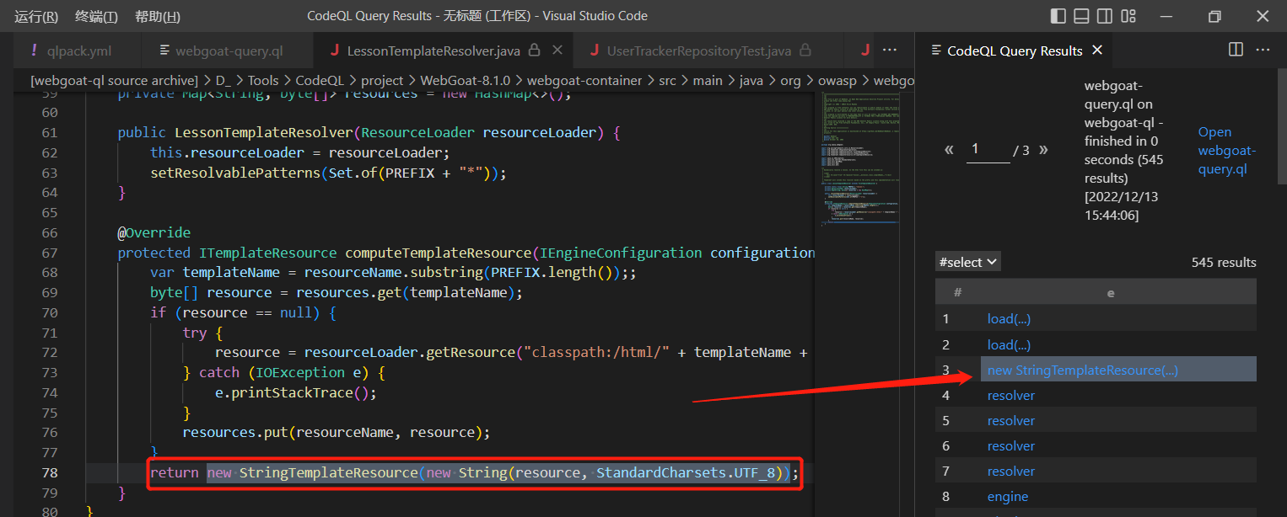Click line number 78 in the gutter
1287x517 pixels.
[x=50, y=472]
